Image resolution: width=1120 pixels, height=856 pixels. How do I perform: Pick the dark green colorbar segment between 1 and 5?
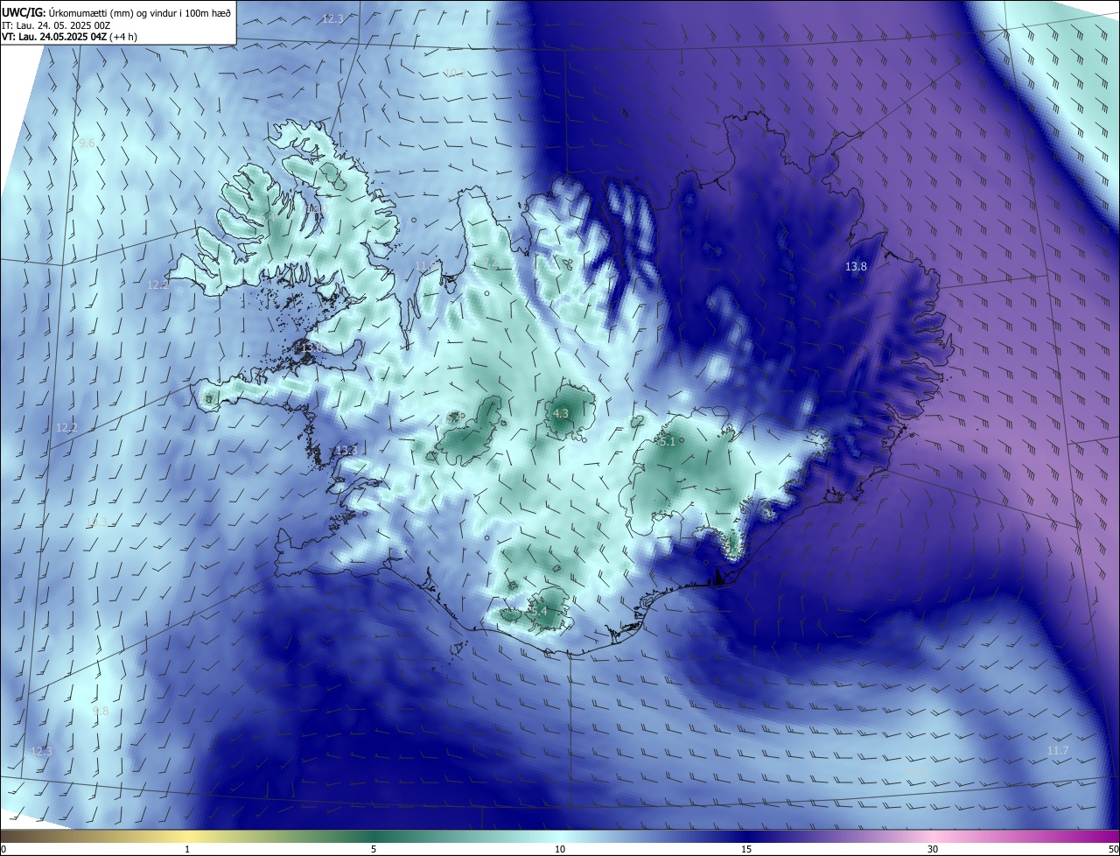280,837
